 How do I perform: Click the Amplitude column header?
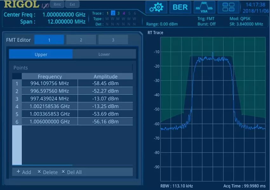[x=105, y=76]
